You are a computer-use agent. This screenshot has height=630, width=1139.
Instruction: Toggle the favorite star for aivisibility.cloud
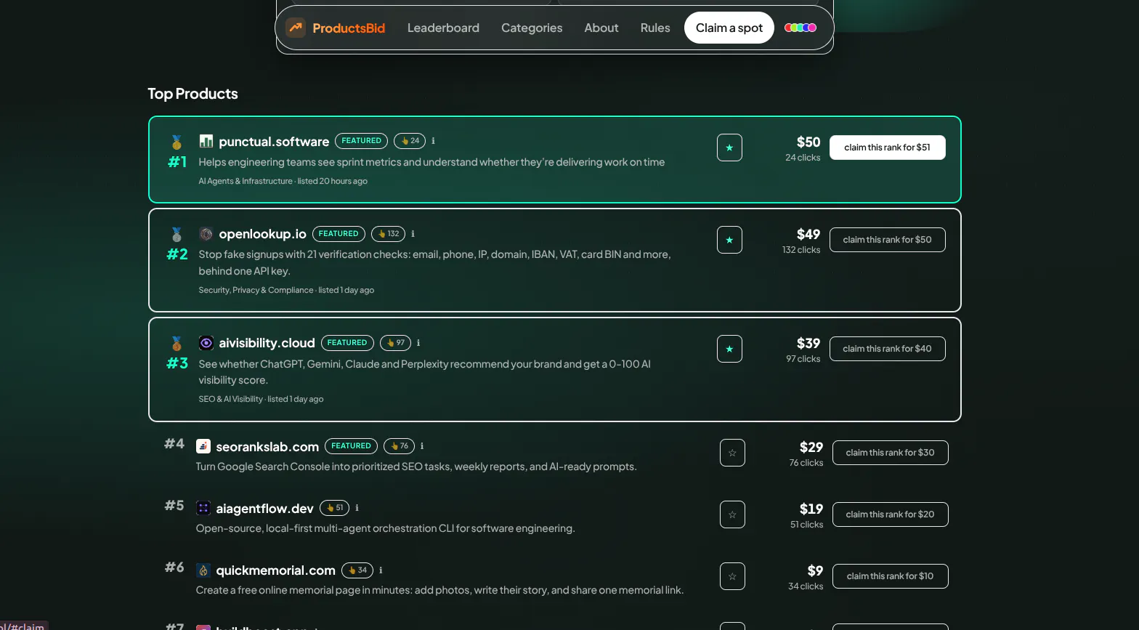pos(729,349)
